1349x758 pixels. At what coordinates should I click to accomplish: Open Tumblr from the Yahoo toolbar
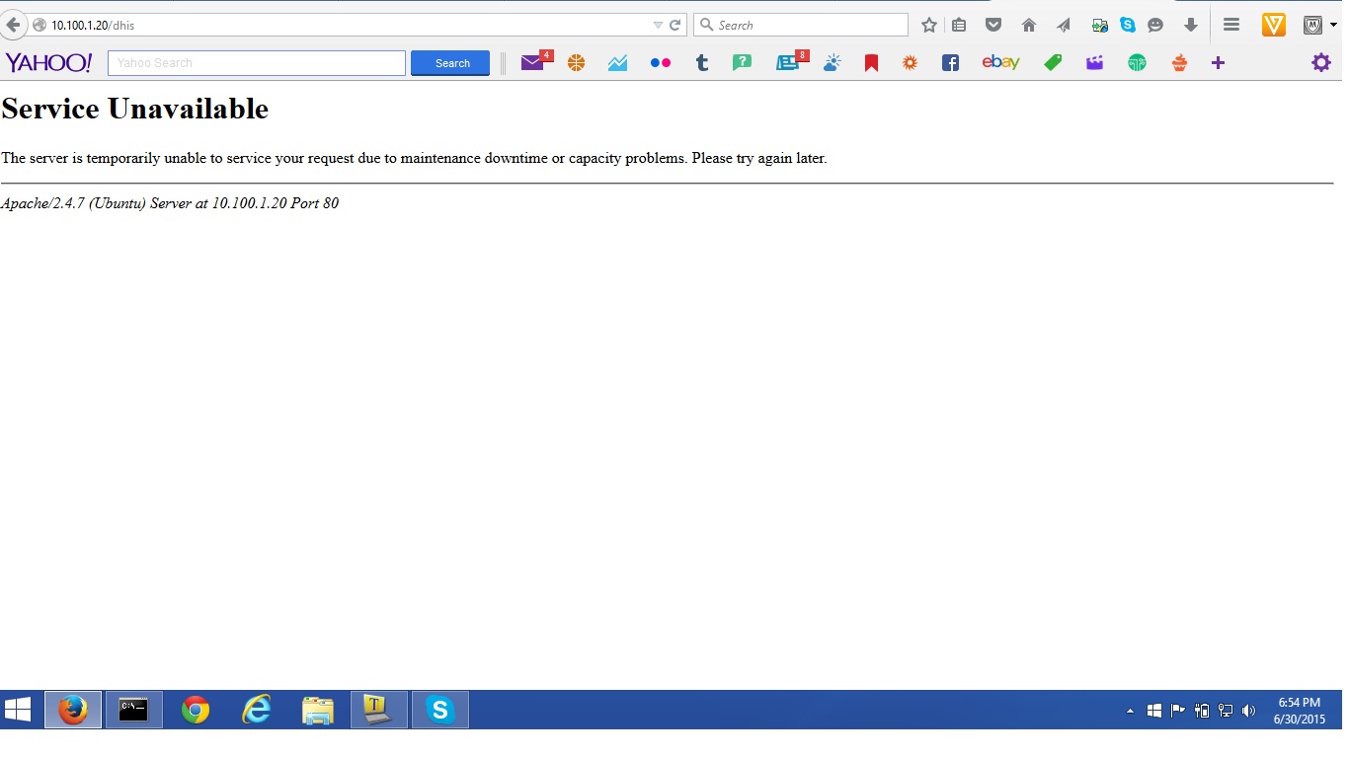coord(701,63)
